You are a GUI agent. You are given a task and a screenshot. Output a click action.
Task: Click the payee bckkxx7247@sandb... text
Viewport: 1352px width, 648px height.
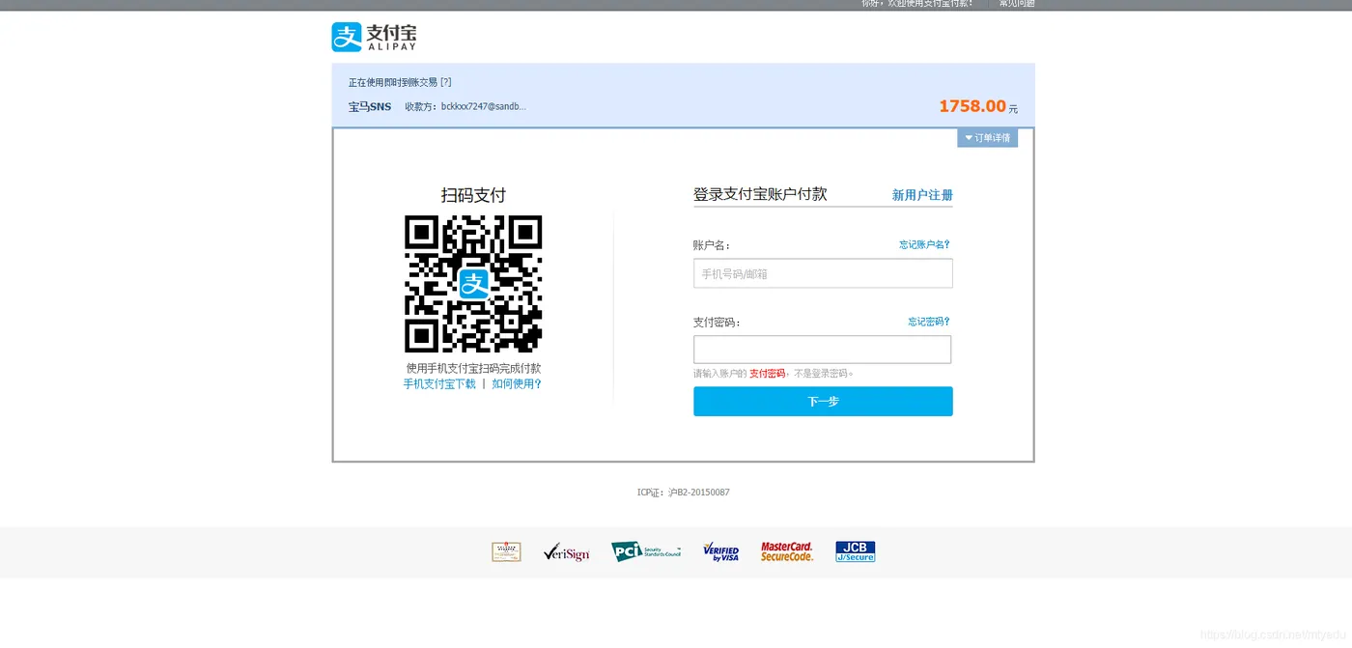pos(484,106)
